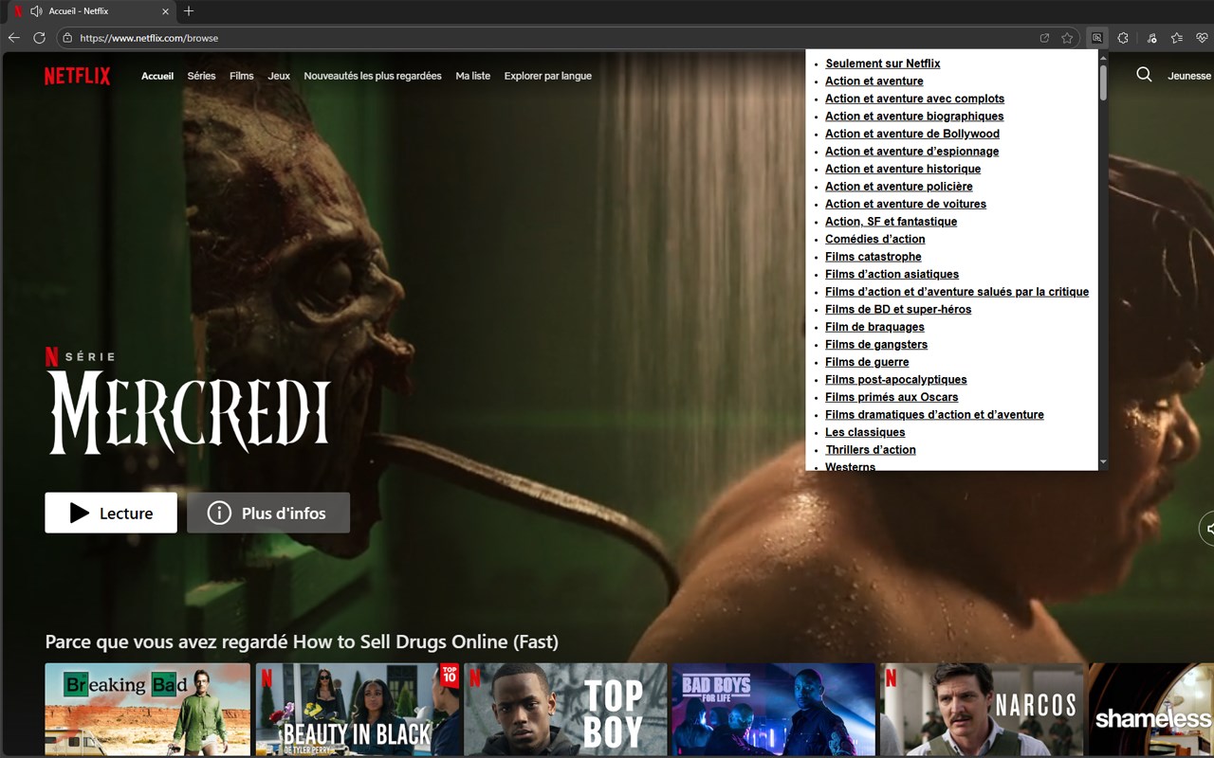Viewport: 1214px width, 758px height.
Task: Click the Netflix logo
Action: pos(77,76)
